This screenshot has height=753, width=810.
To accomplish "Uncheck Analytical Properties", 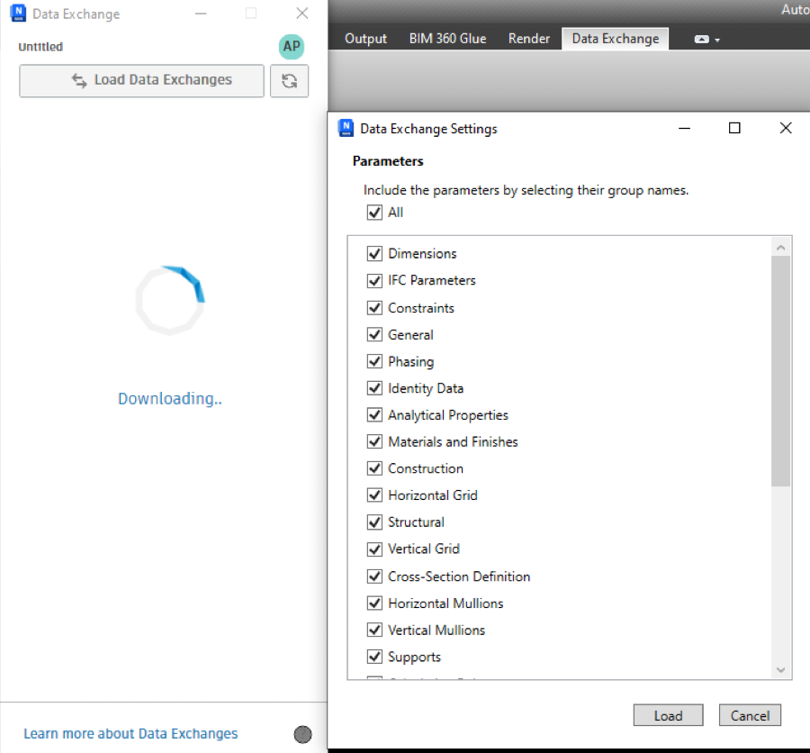I will [x=374, y=414].
